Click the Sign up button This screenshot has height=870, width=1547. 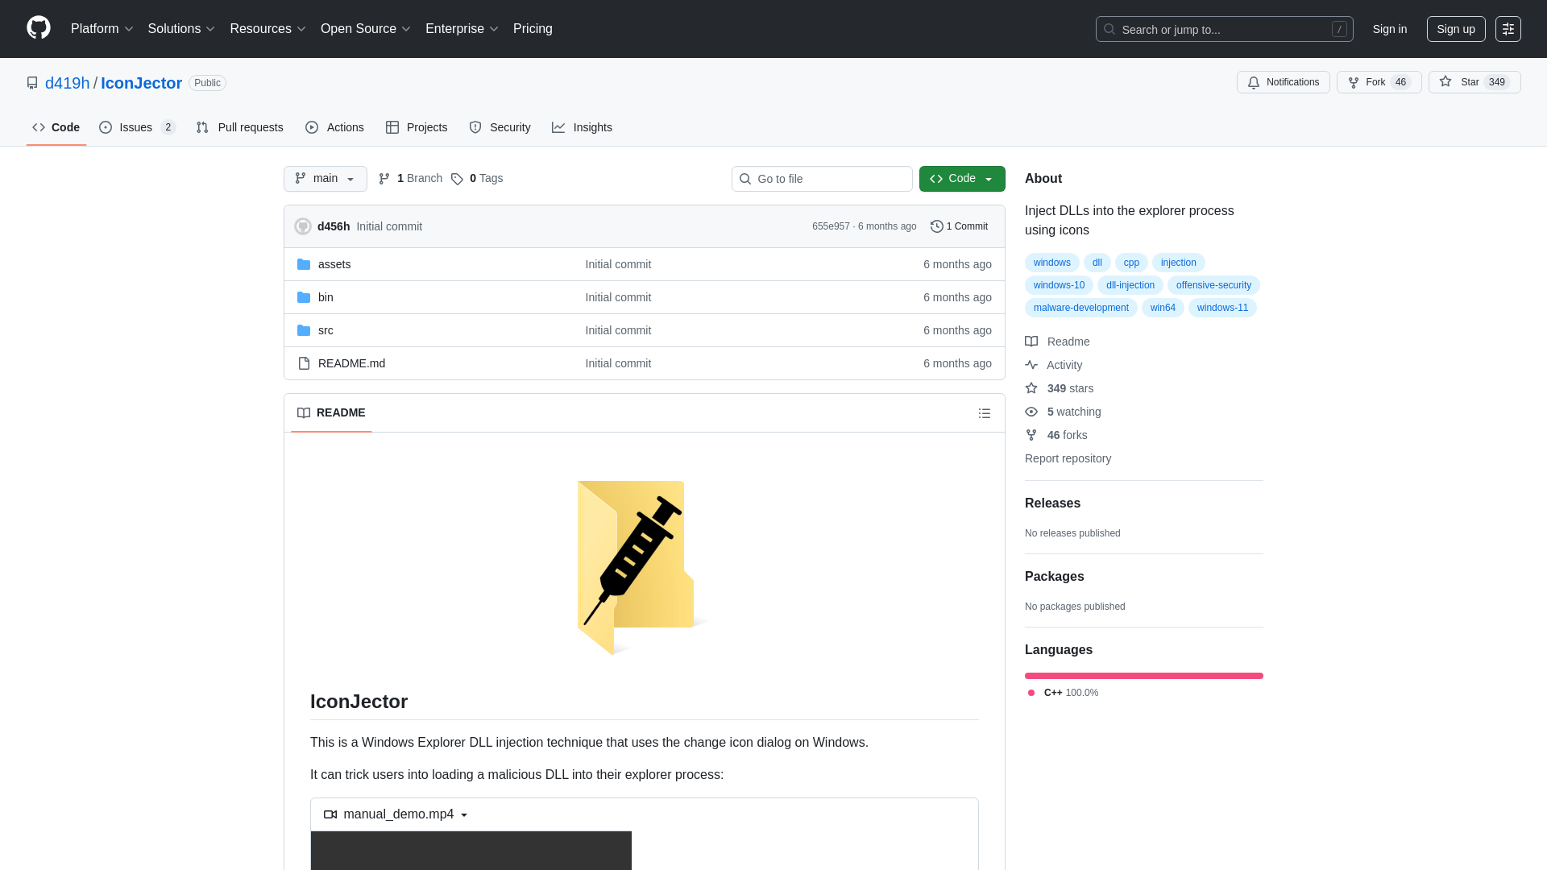pyautogui.click(x=1456, y=29)
